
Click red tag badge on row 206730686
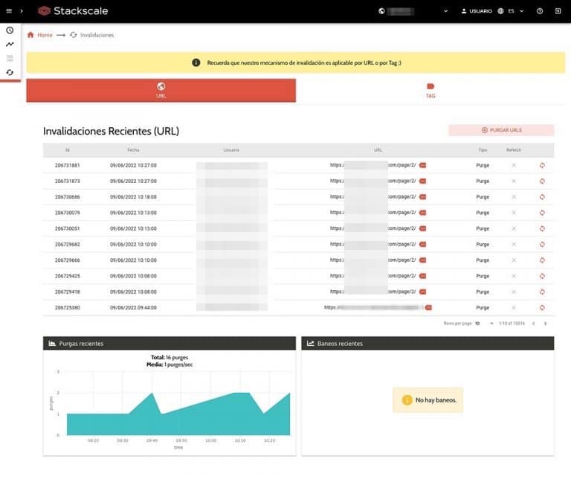point(422,197)
